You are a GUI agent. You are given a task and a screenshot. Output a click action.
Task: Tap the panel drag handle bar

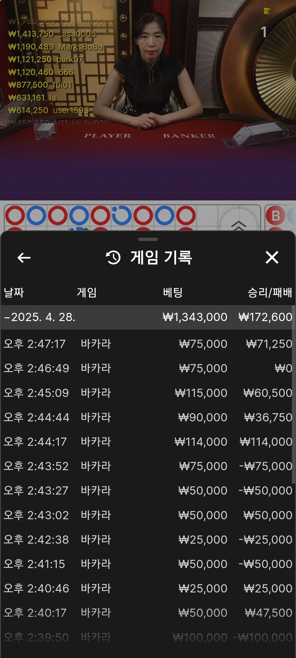pos(148,239)
